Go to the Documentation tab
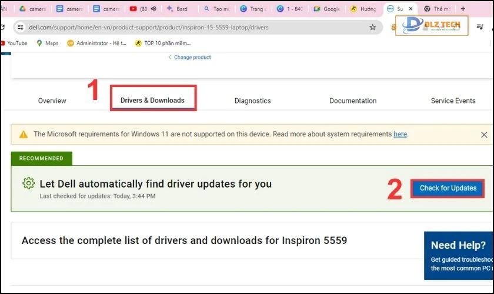494x294 pixels. tap(353, 101)
